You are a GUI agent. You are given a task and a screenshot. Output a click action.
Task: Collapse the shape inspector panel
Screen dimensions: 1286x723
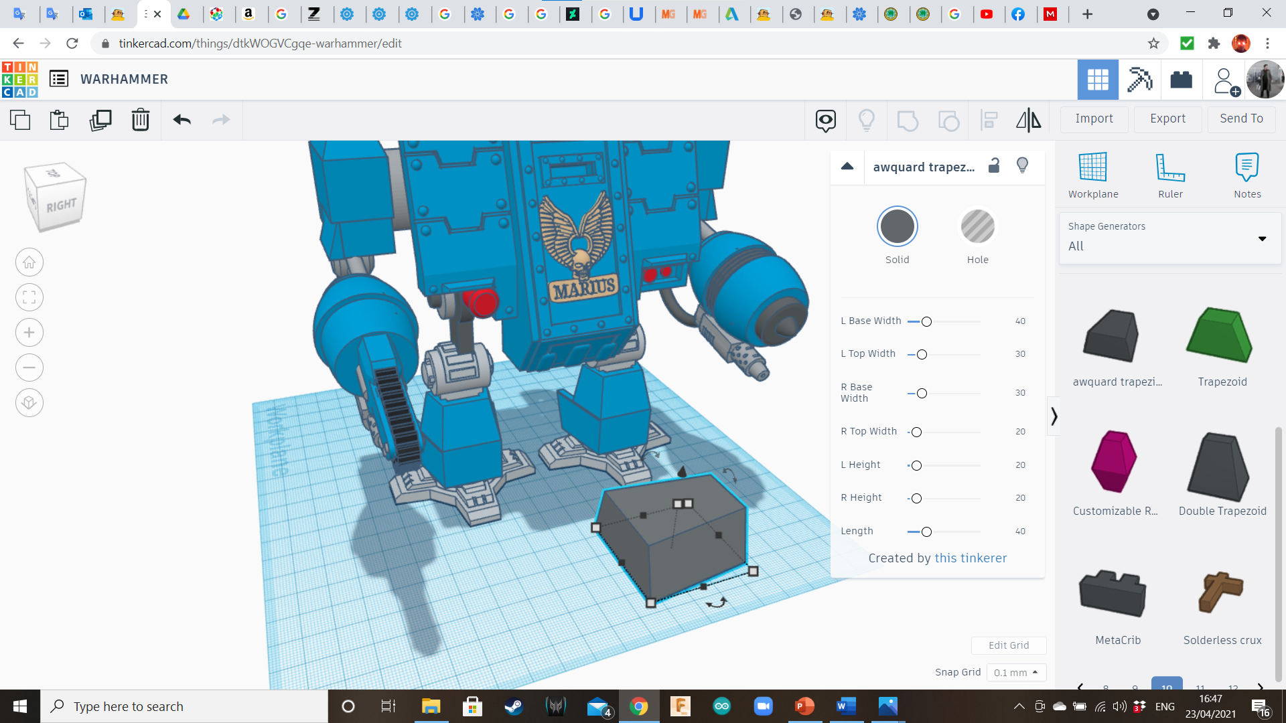pyautogui.click(x=847, y=166)
